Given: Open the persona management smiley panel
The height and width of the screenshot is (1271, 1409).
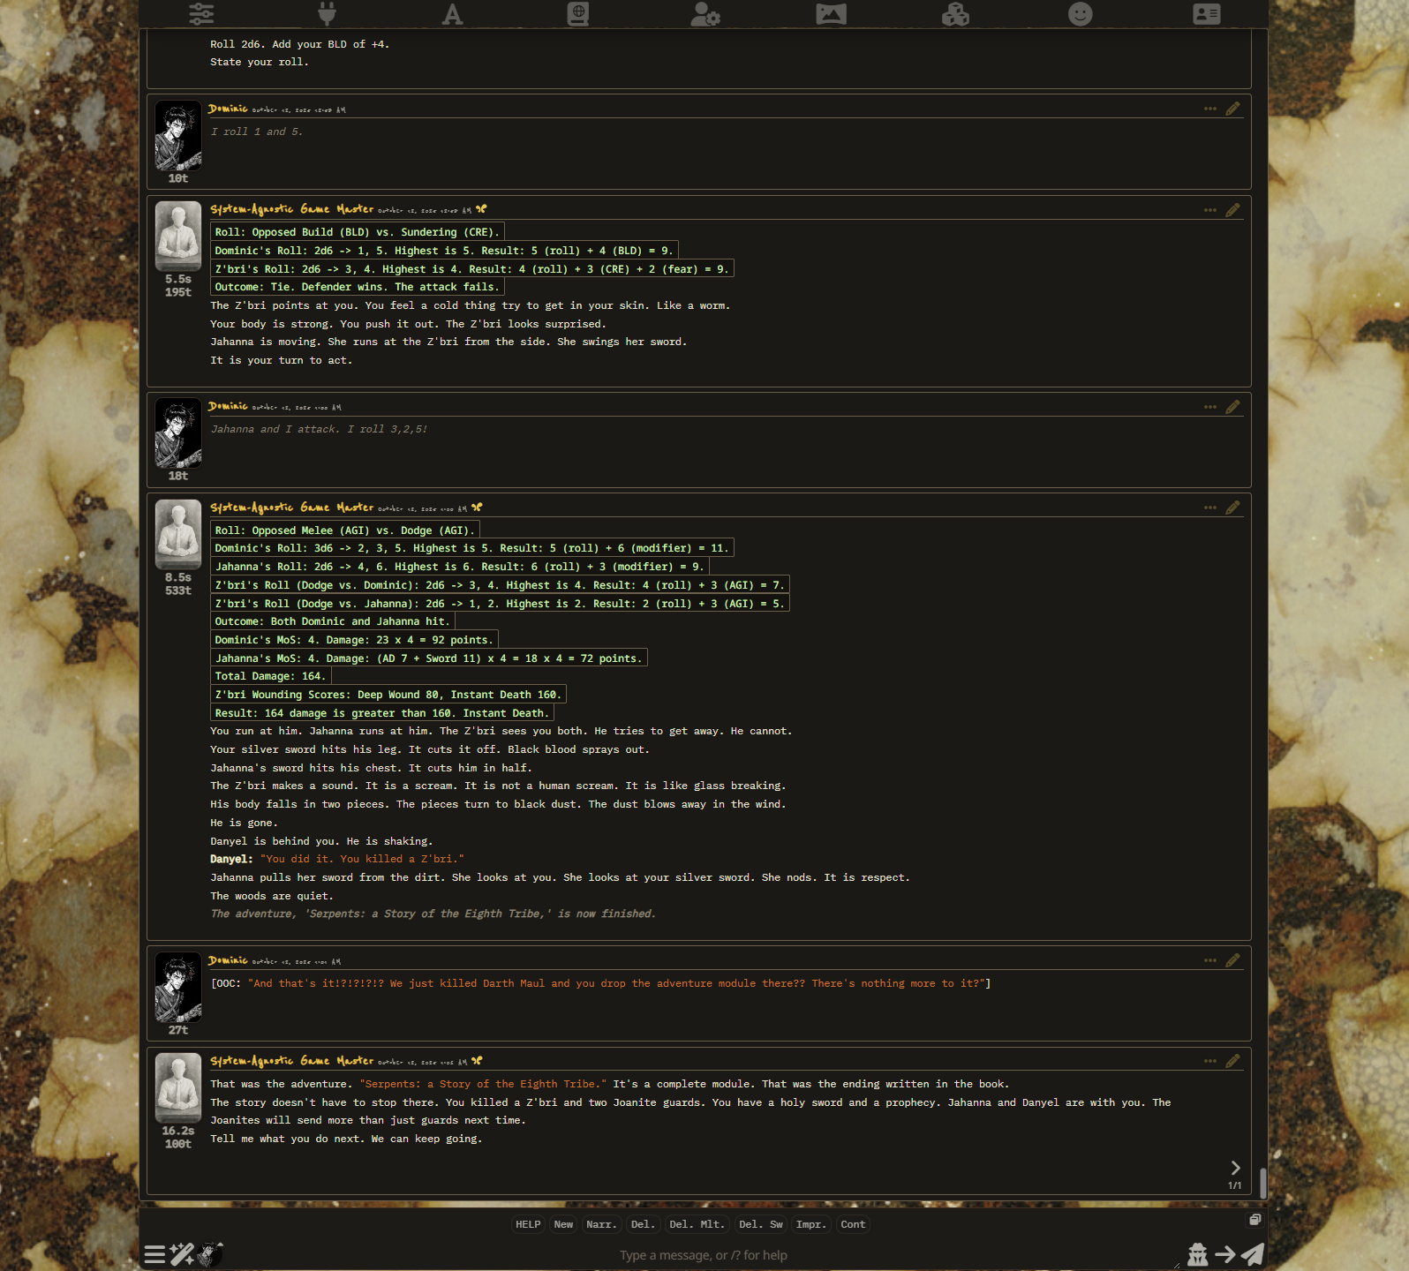Looking at the screenshot, I should (1081, 13).
